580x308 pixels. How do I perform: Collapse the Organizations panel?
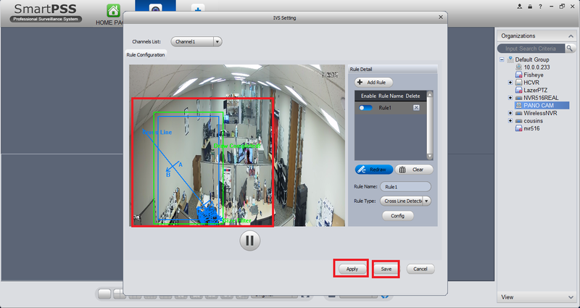point(571,36)
